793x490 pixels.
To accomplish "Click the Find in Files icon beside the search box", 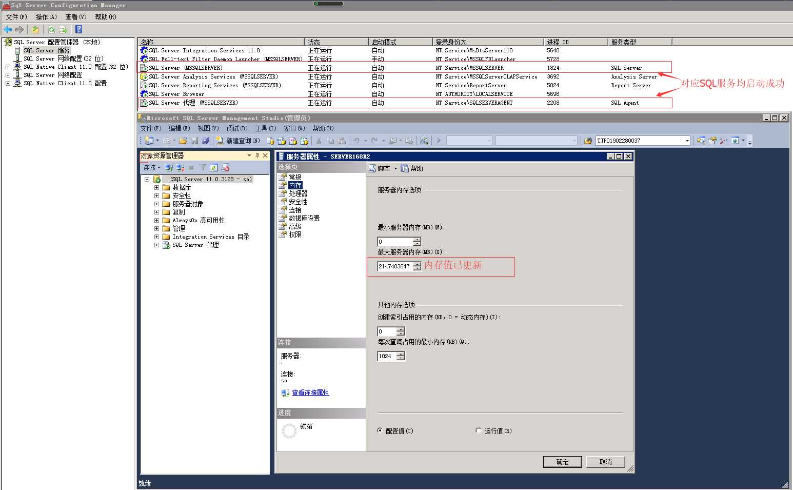I will tap(588, 141).
